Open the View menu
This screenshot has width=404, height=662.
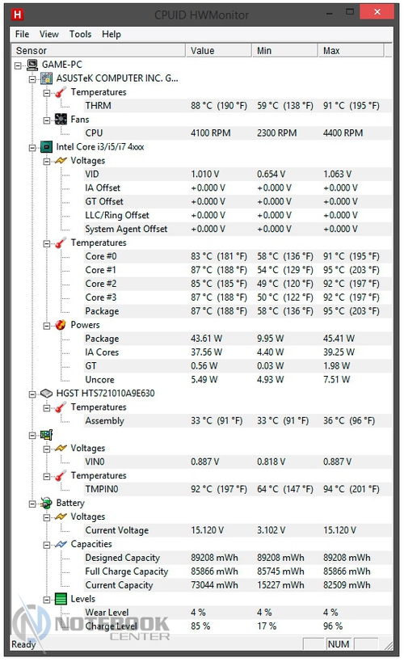point(49,34)
